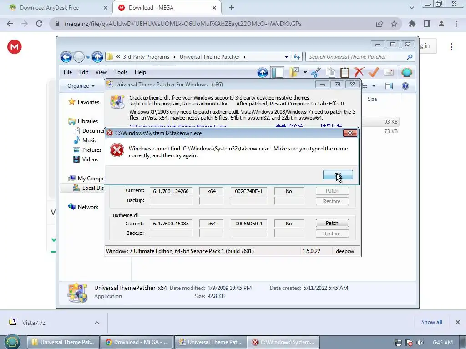Open the Help menu in Explorer
This screenshot has width=466, height=349.
coord(140,72)
